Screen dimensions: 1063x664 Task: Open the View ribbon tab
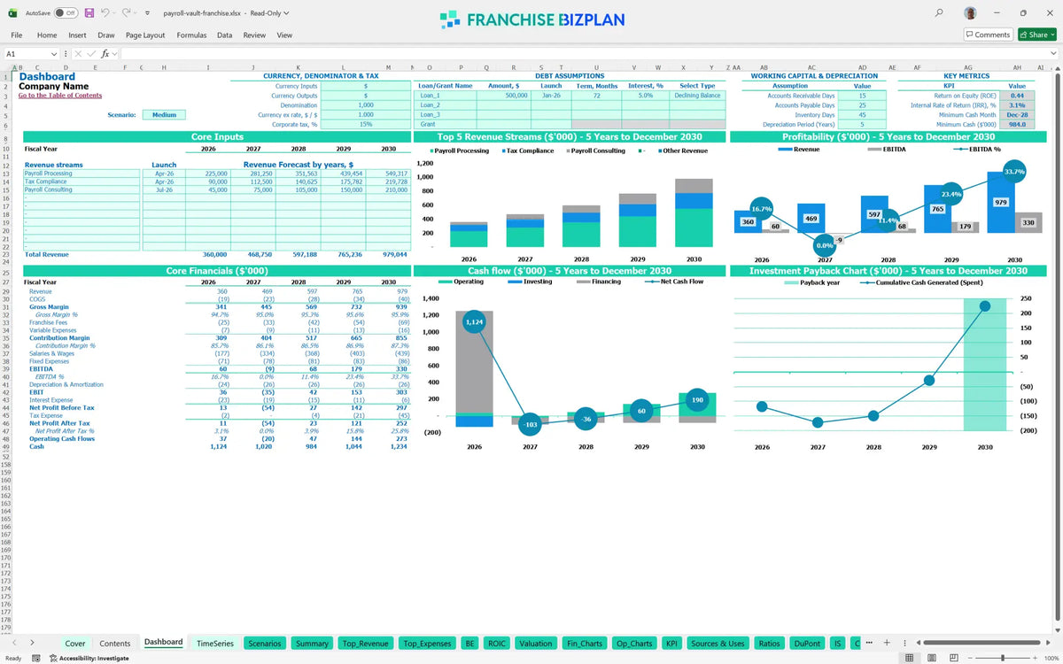click(x=284, y=35)
